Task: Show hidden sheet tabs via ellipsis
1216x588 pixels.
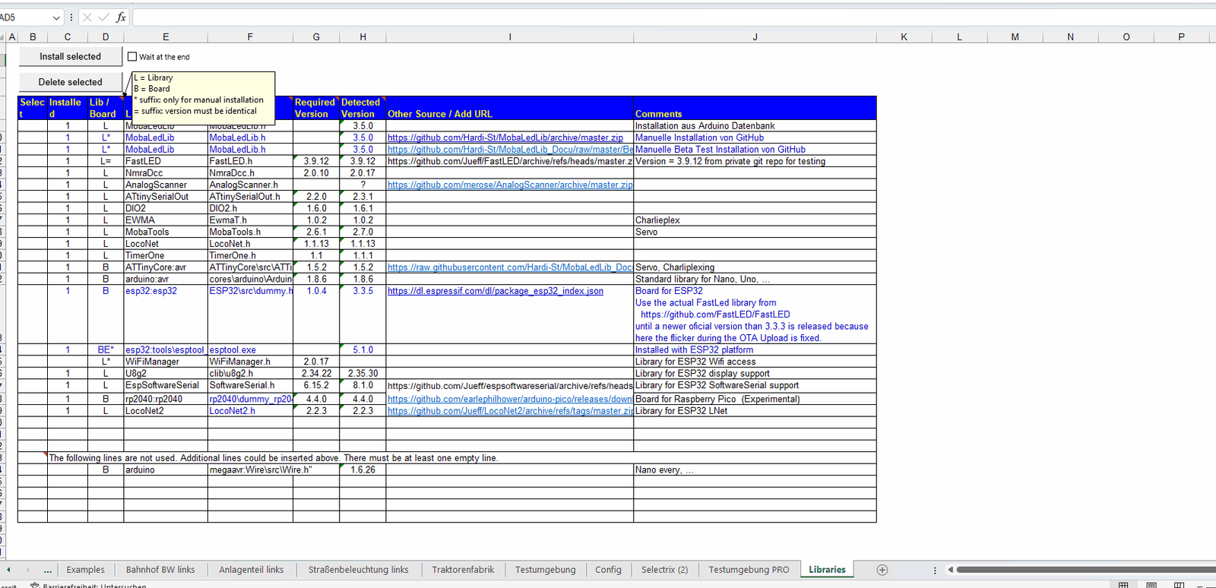Action: click(x=48, y=570)
